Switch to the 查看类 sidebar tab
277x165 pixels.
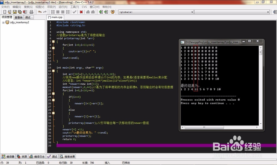(x=19, y=17)
